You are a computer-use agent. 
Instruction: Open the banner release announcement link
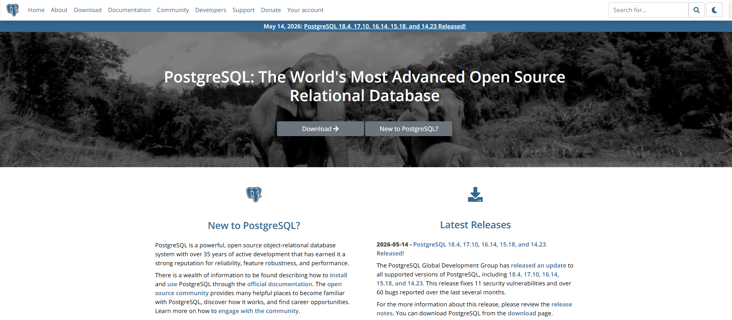click(385, 26)
